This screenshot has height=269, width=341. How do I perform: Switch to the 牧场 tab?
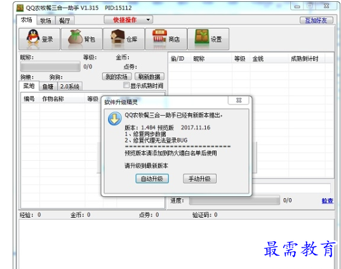click(x=46, y=21)
